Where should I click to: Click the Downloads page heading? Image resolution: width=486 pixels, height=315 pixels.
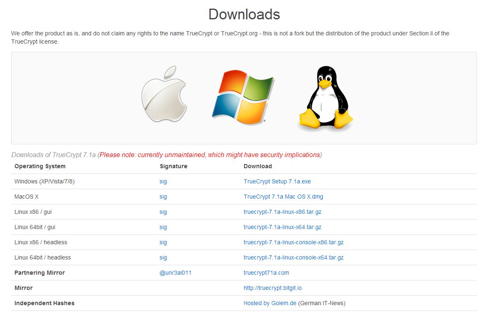pyautogui.click(x=244, y=14)
